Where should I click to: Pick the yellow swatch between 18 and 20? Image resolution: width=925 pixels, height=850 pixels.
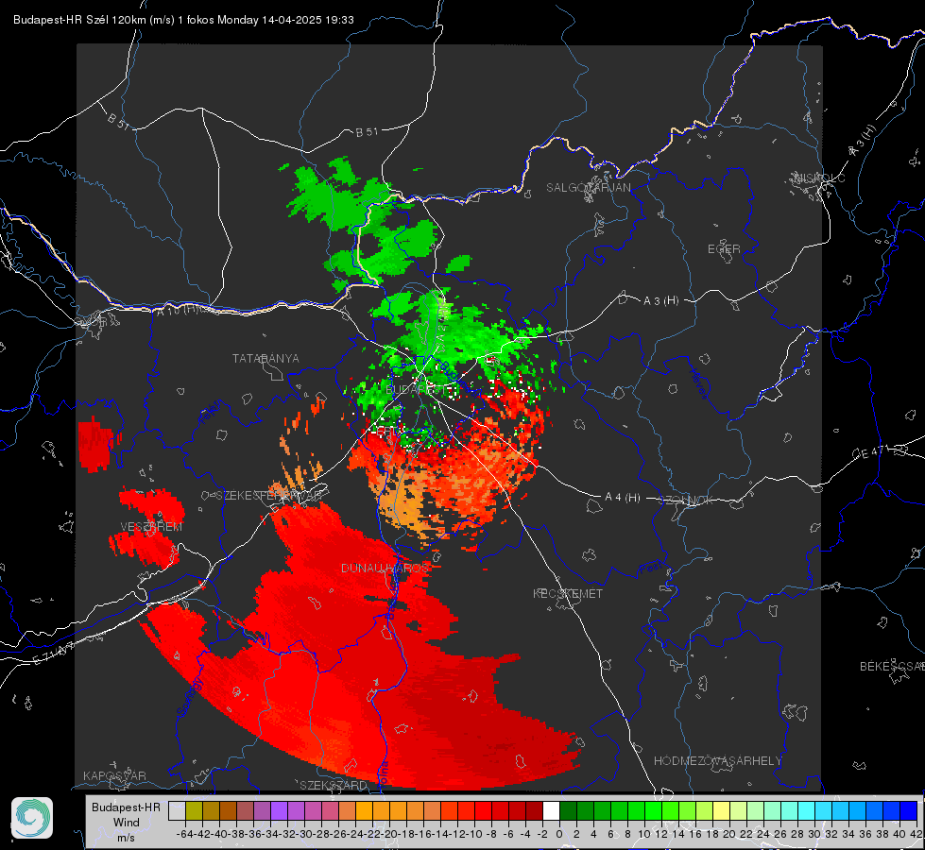[721, 811]
